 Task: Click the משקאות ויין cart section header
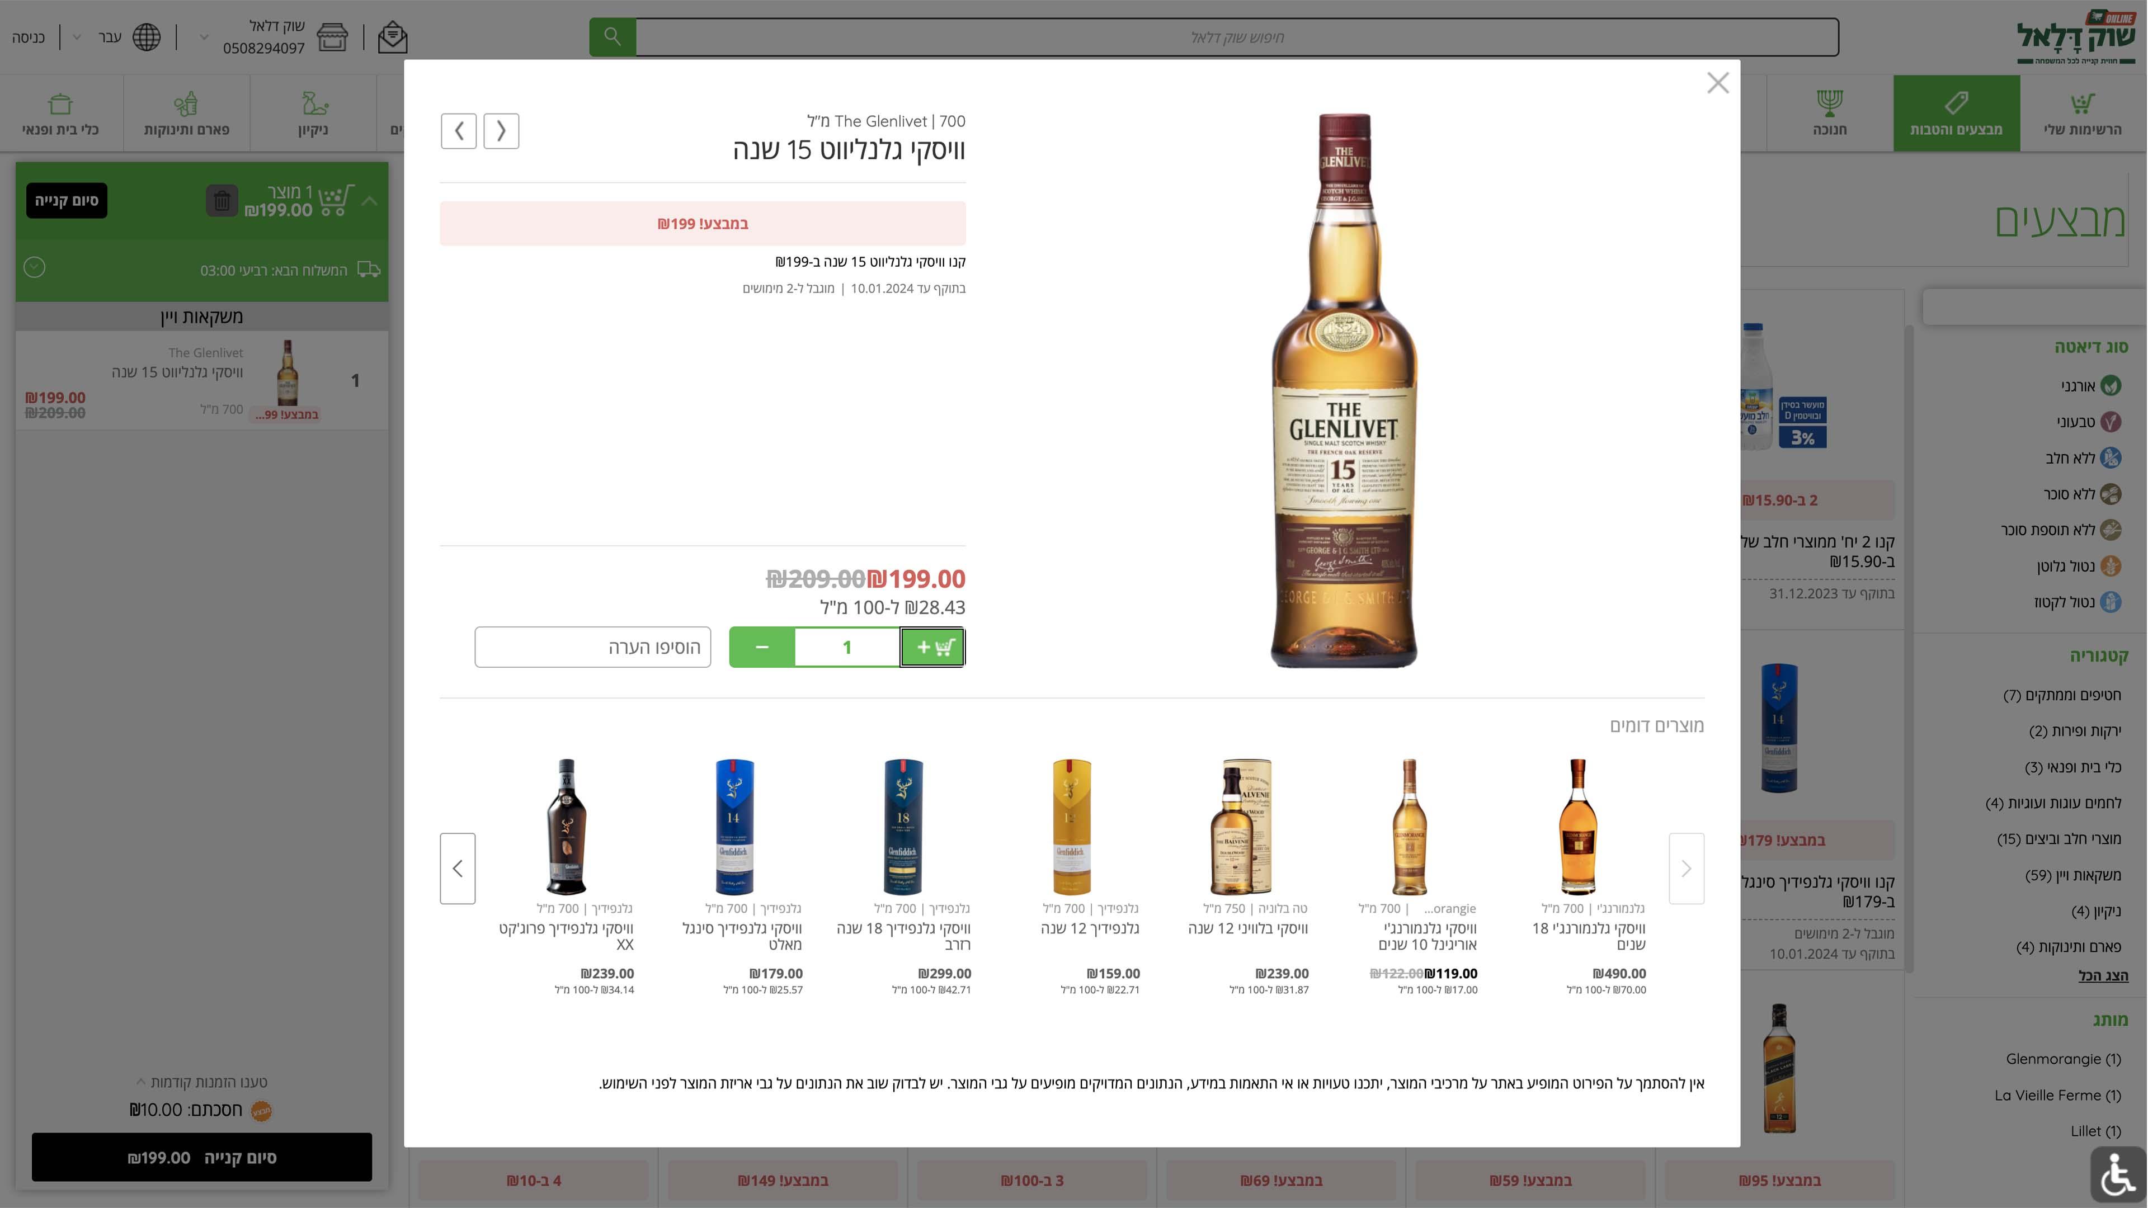pyautogui.click(x=202, y=317)
